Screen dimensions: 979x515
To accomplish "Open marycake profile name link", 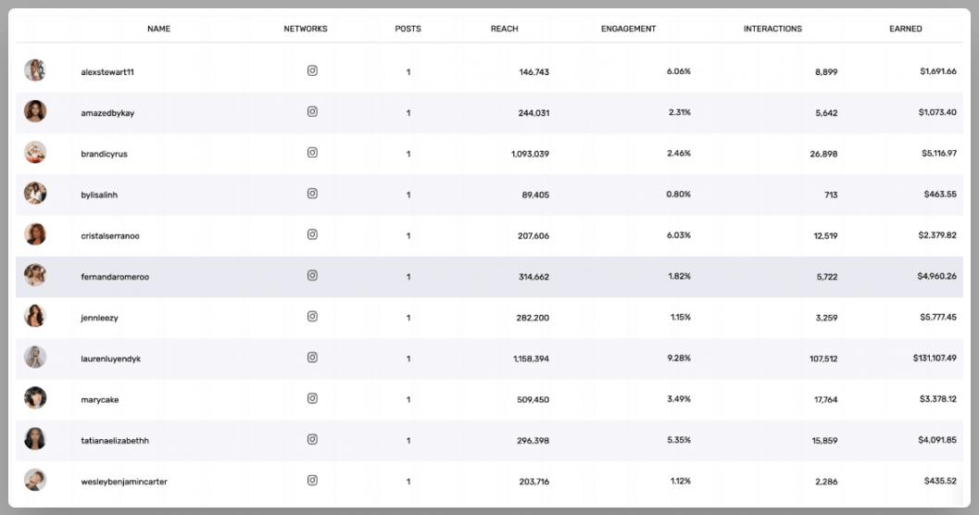I will tap(100, 400).
